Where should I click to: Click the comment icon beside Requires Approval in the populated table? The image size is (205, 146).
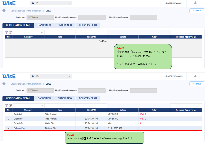click(x=195, y=110)
